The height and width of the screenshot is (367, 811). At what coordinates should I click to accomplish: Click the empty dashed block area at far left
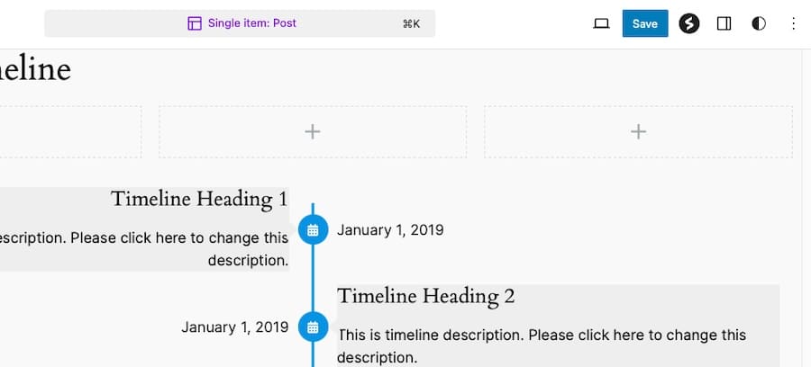[70, 132]
